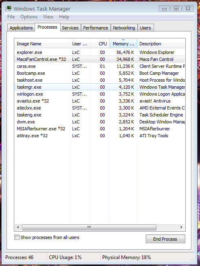Select the avastui.exe *32 process
Viewport: 200px width, 266px height.
(100, 101)
